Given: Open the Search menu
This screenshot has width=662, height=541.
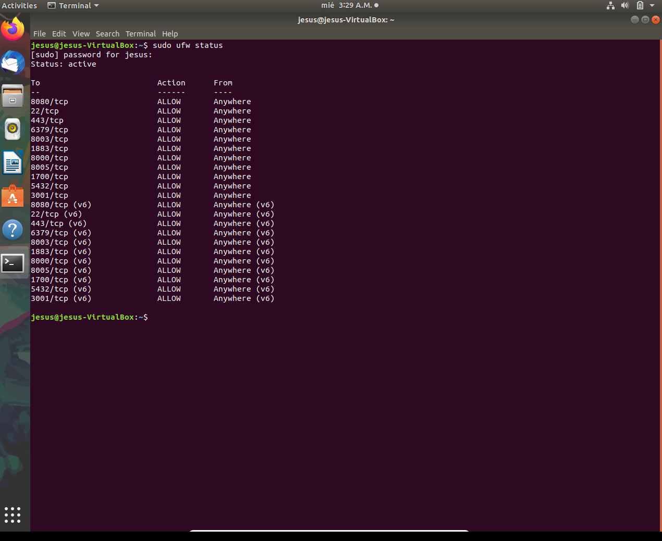Looking at the screenshot, I should coord(107,34).
